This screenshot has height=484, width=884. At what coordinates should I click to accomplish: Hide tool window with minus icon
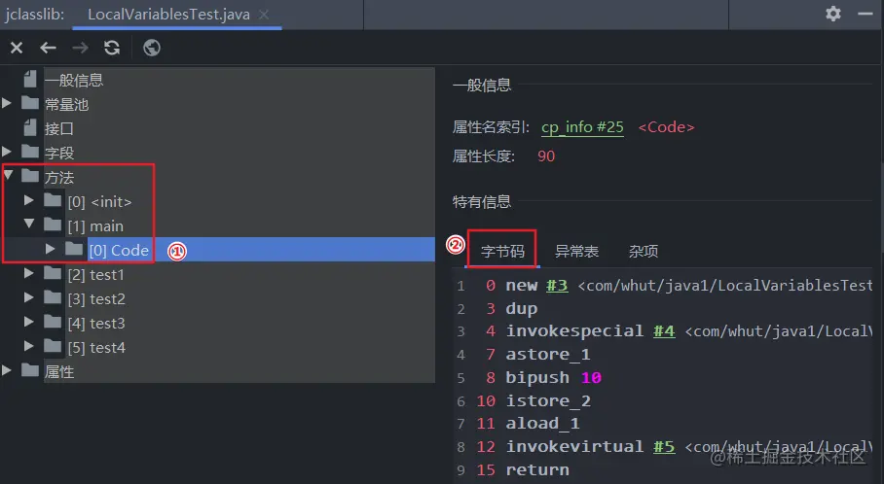866,14
